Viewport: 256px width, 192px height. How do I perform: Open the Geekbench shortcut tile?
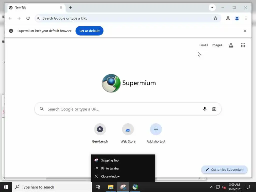click(100, 133)
